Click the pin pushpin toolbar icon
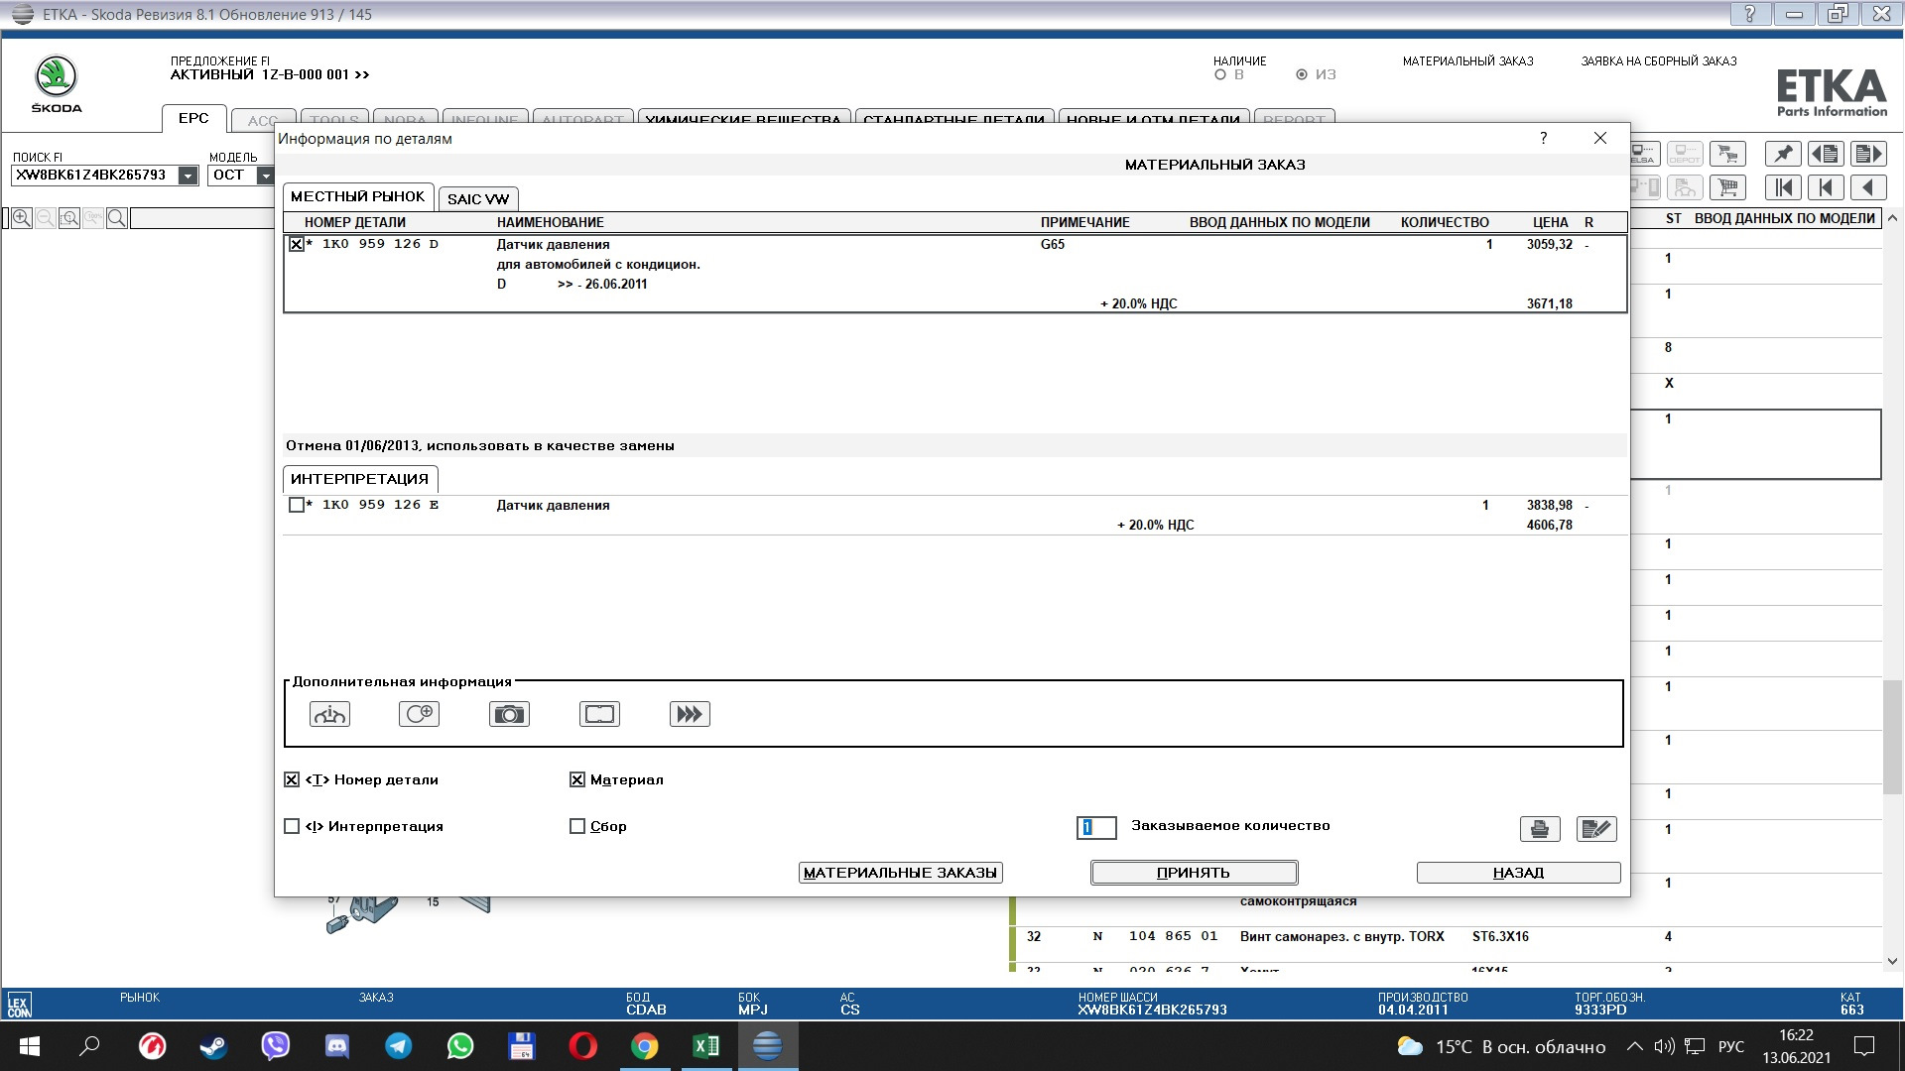This screenshot has width=1905, height=1071. click(x=1783, y=154)
